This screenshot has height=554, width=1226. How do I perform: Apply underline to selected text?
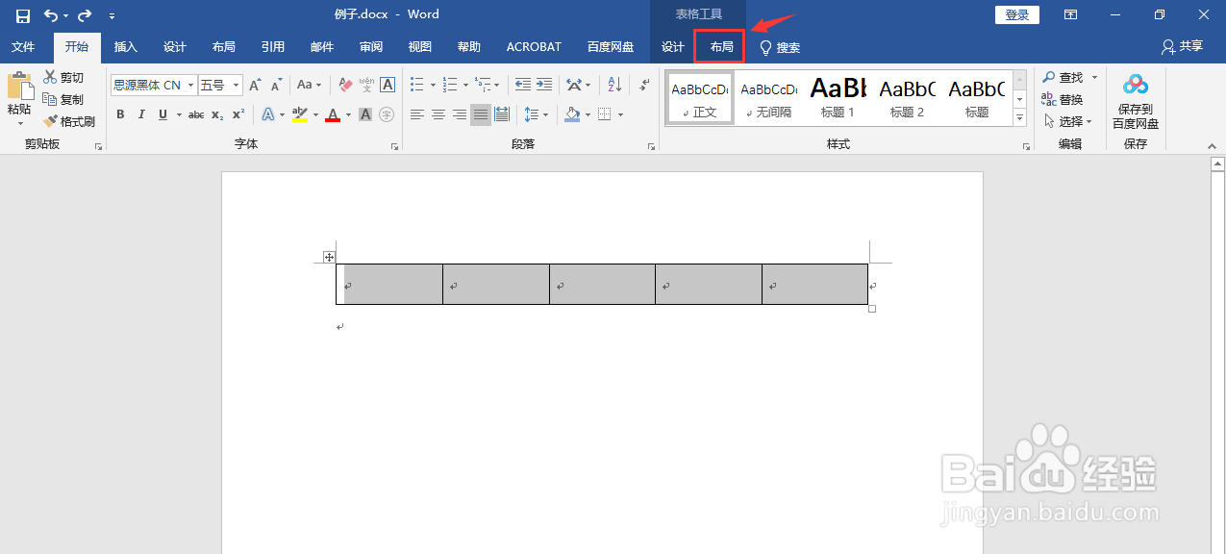[x=162, y=113]
